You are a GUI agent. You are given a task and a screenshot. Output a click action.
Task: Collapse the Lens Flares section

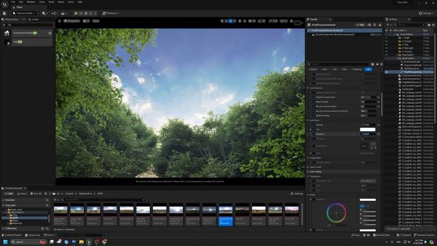click(x=308, y=120)
